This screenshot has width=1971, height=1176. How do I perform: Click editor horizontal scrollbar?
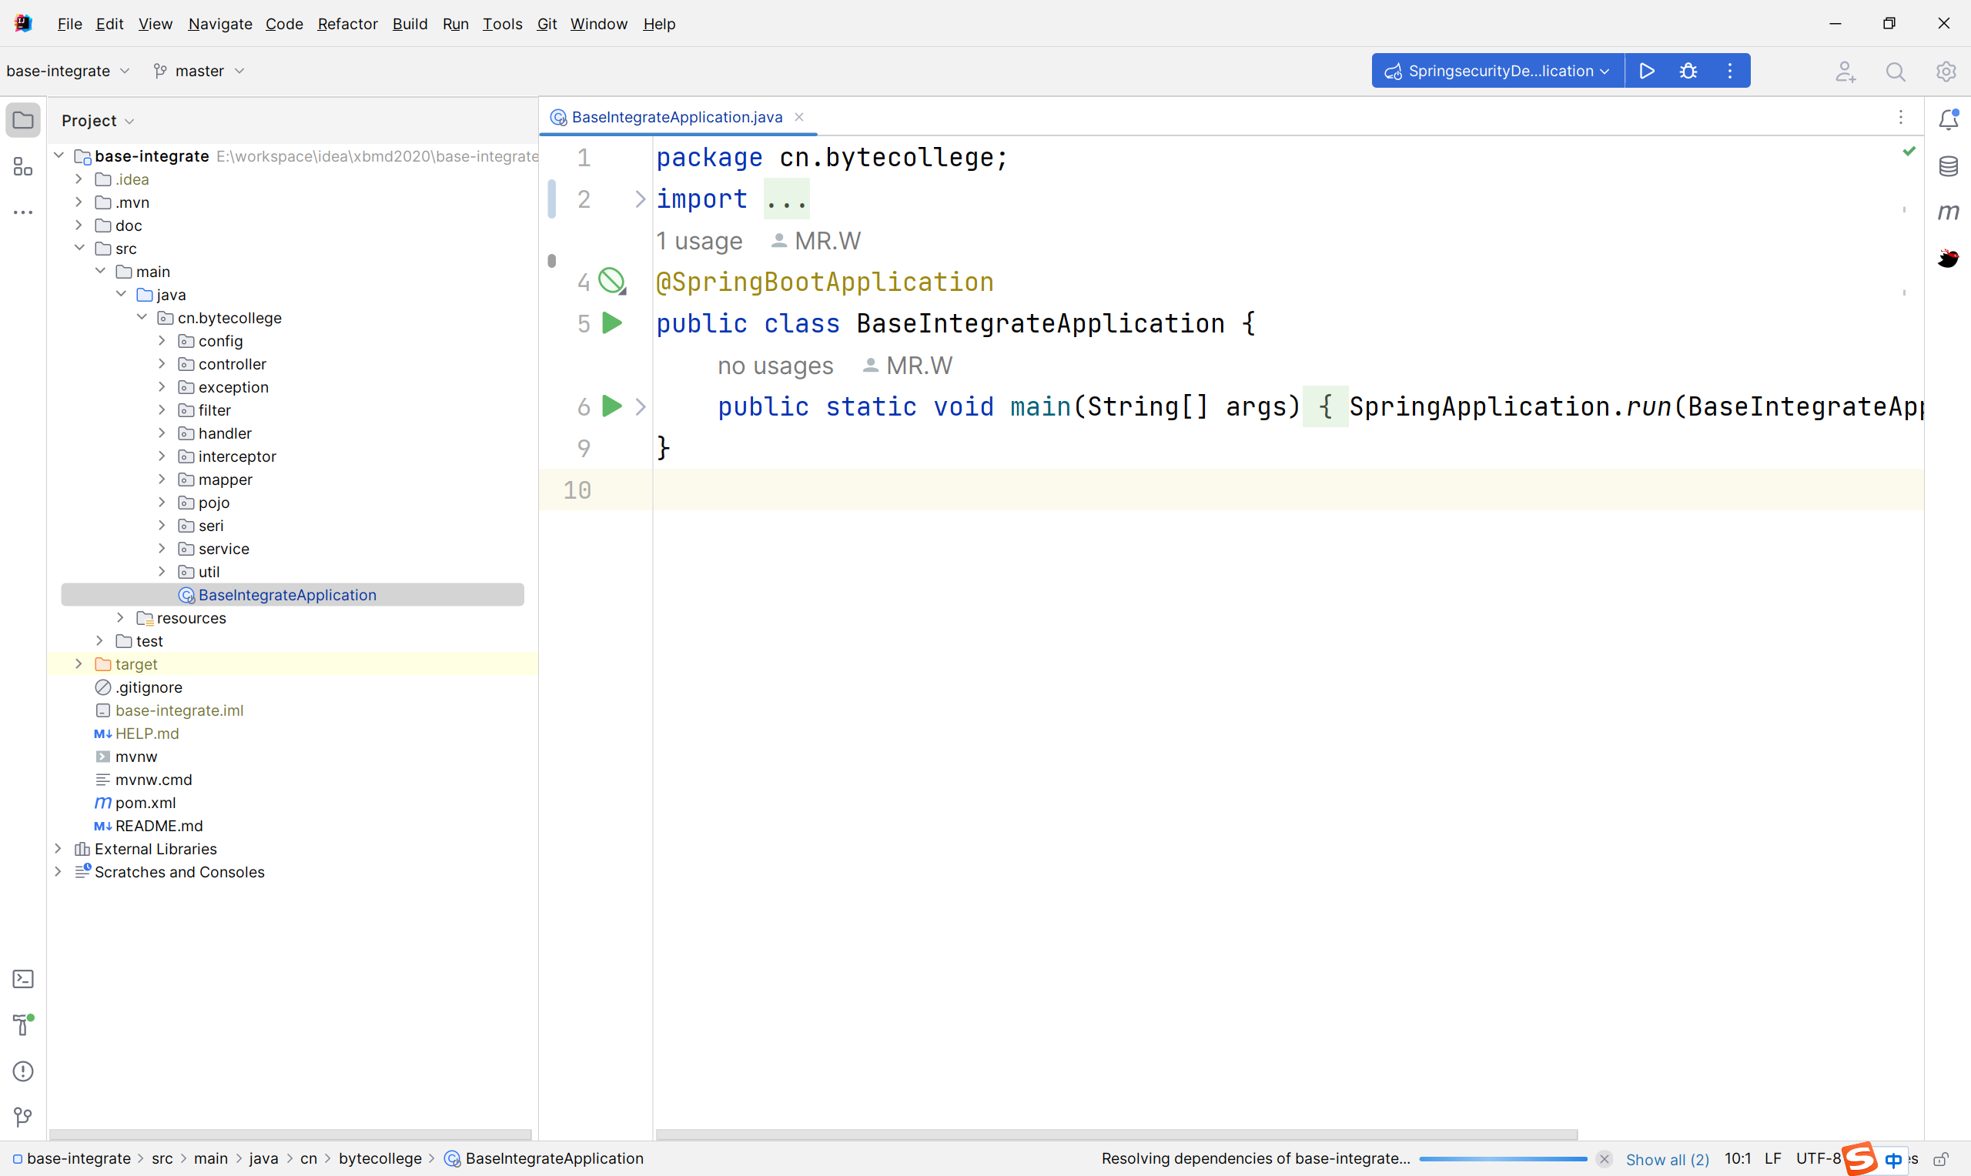[x=1116, y=1134]
